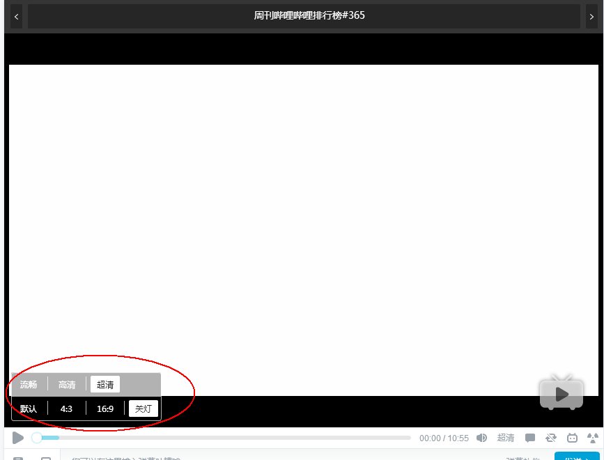Click the play triangle in the control bar
The image size is (604, 460).
point(18,438)
